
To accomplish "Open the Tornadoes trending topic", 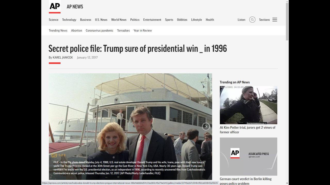I will (123, 31).
